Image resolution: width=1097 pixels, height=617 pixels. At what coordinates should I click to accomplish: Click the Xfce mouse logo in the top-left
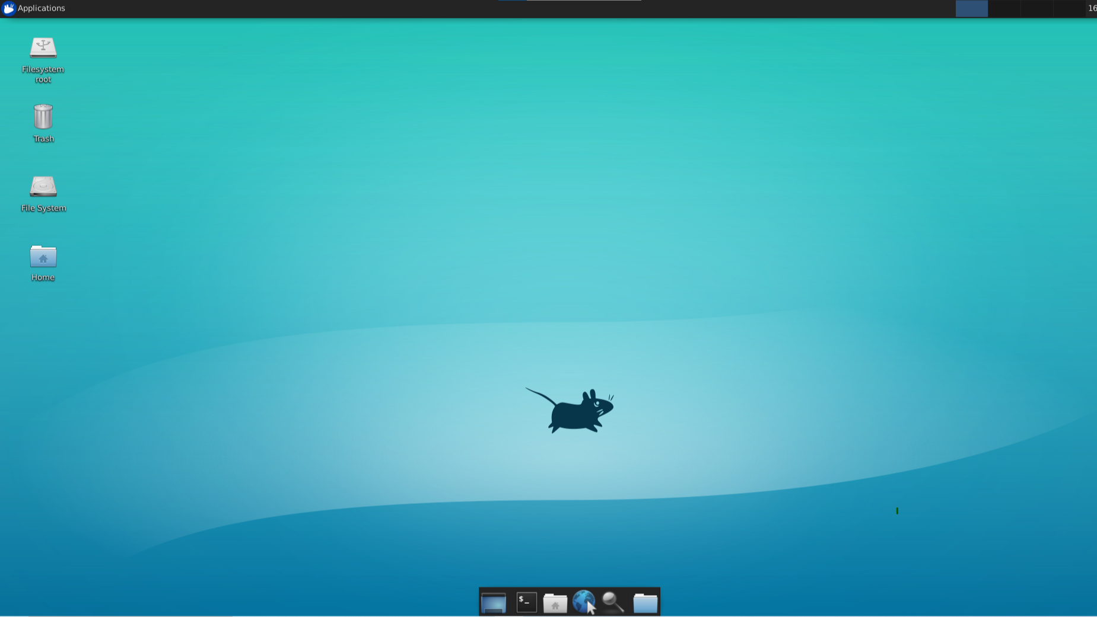click(x=8, y=8)
